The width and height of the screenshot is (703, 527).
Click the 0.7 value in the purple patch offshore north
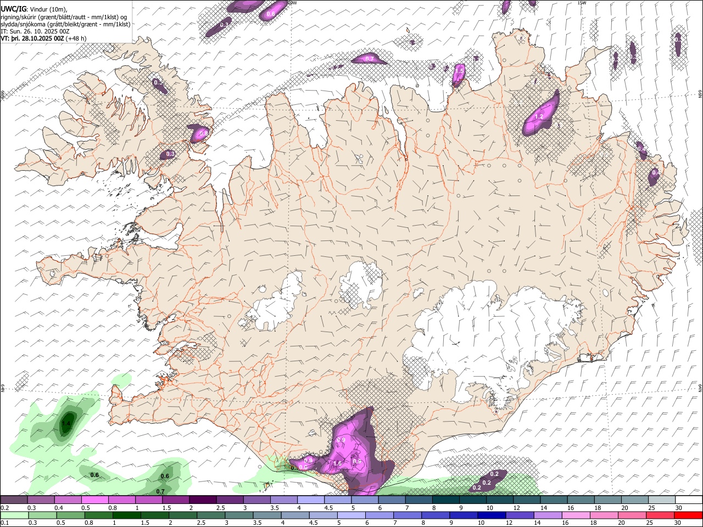click(370, 59)
